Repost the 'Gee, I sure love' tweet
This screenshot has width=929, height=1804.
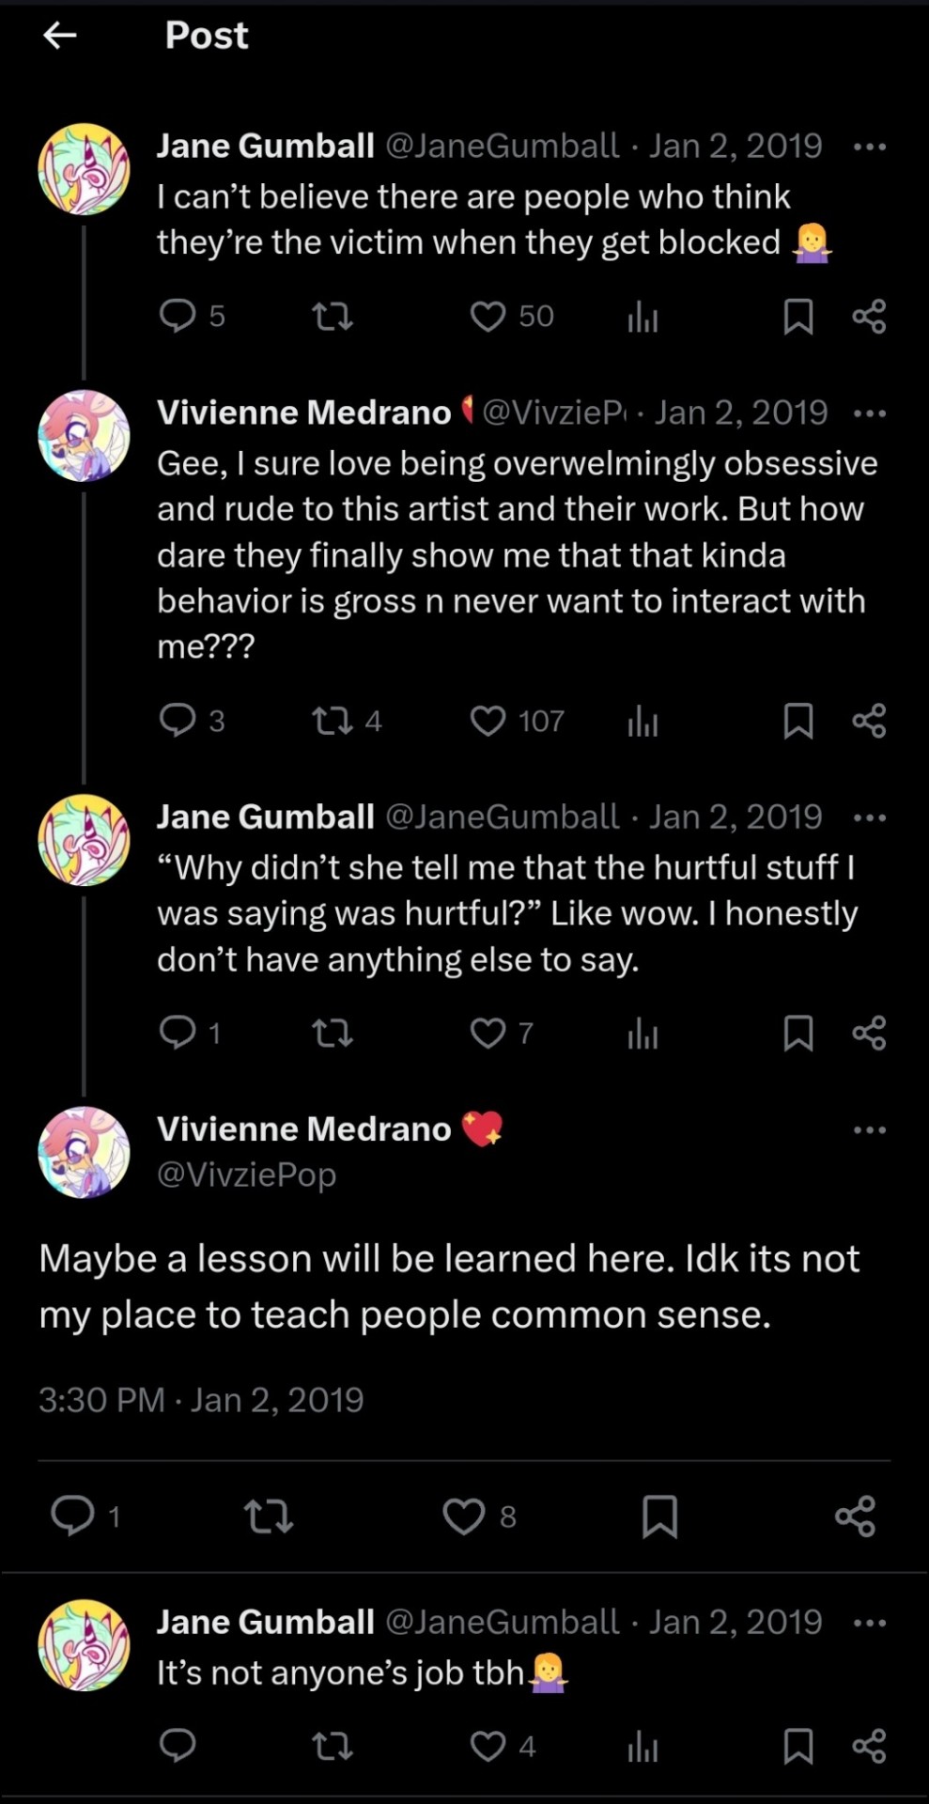point(332,722)
